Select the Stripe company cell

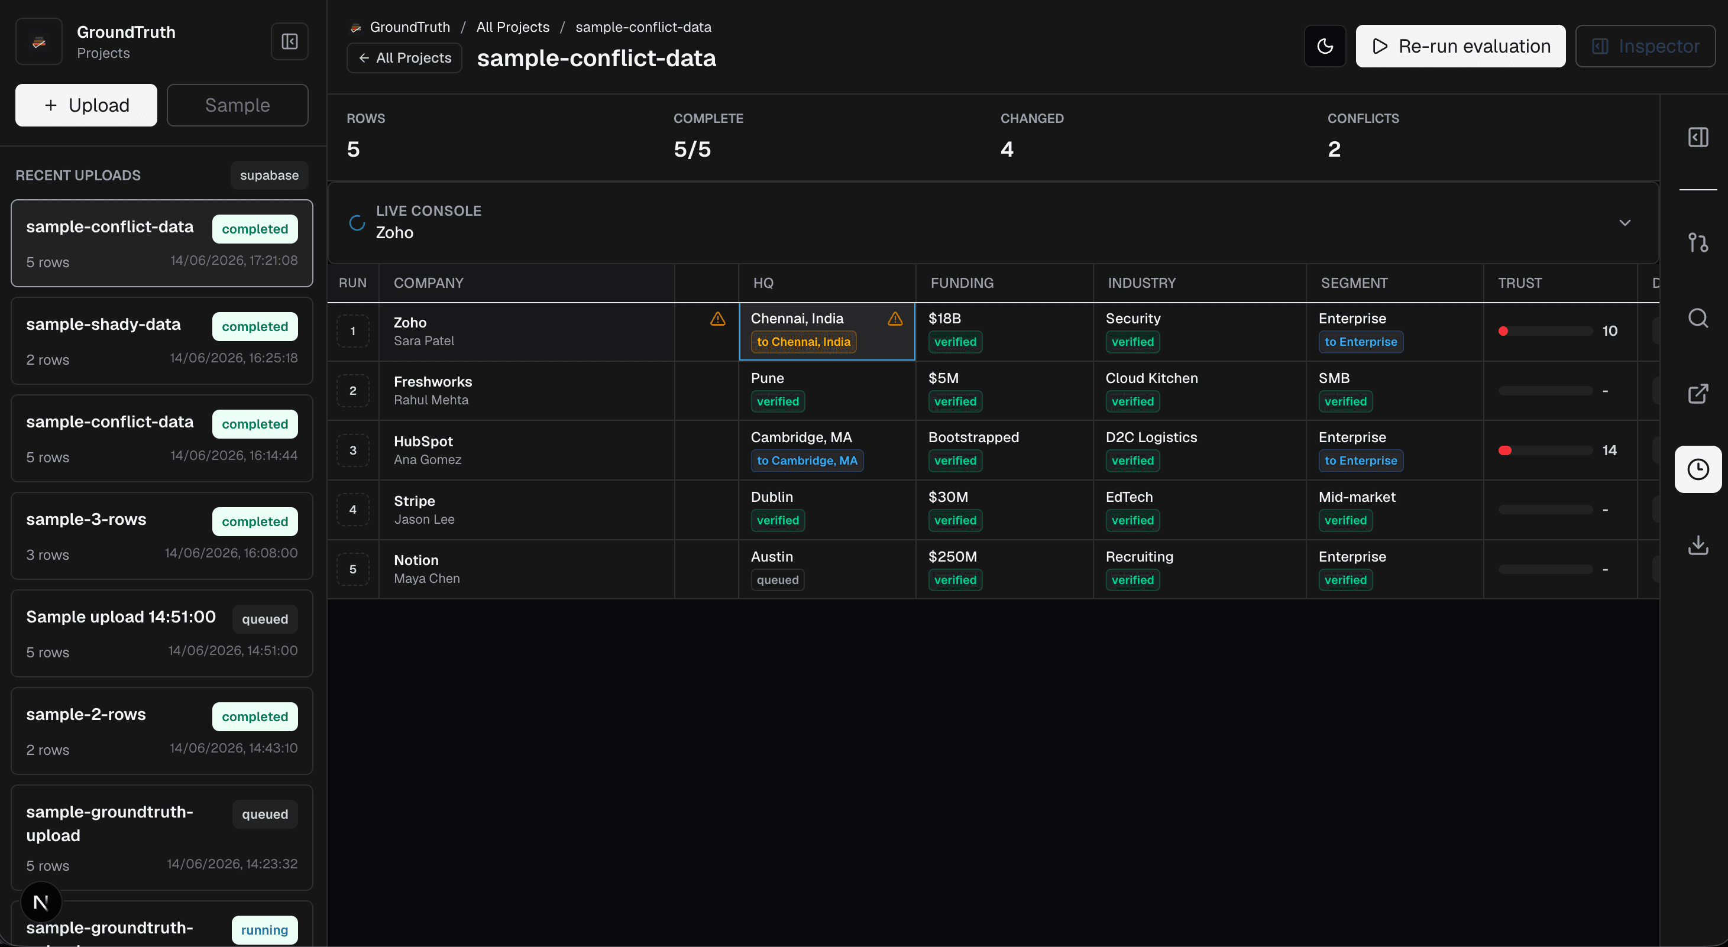tap(526, 510)
